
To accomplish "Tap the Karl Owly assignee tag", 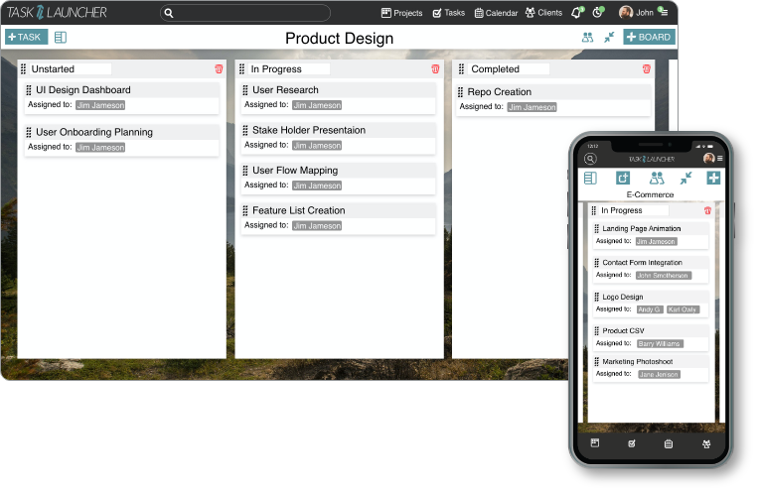I will (683, 309).
